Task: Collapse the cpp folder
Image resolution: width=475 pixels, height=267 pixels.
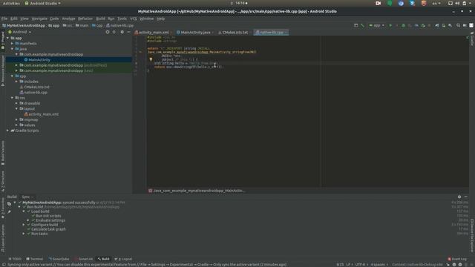Action: [13, 76]
